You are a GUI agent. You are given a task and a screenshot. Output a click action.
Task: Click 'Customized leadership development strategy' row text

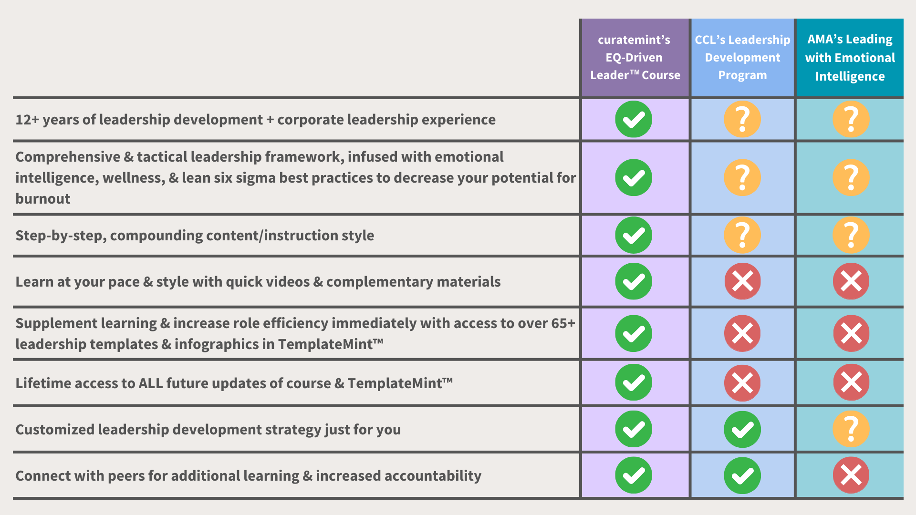pos(208,430)
